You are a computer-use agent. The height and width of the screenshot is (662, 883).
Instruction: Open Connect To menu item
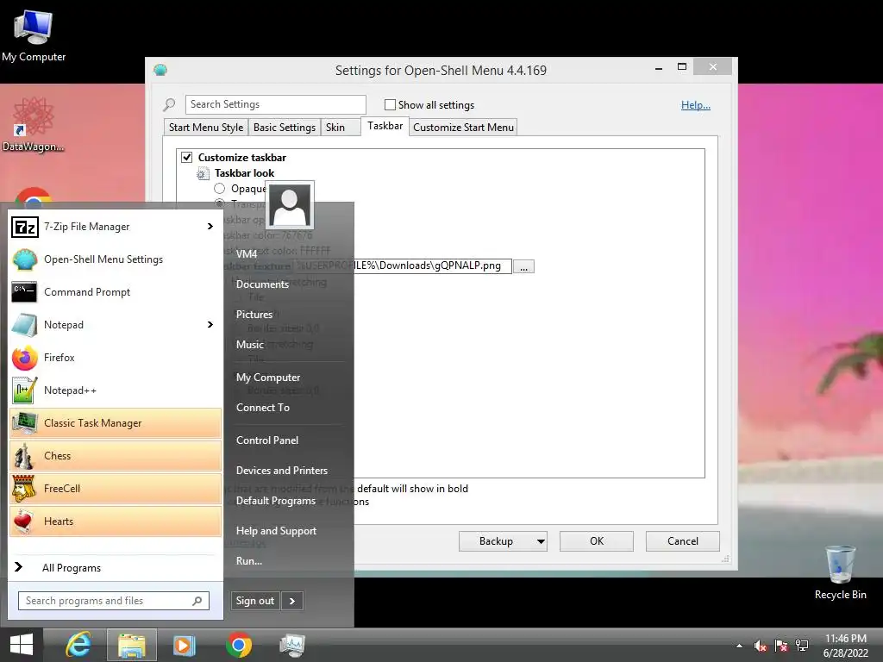[x=263, y=408]
